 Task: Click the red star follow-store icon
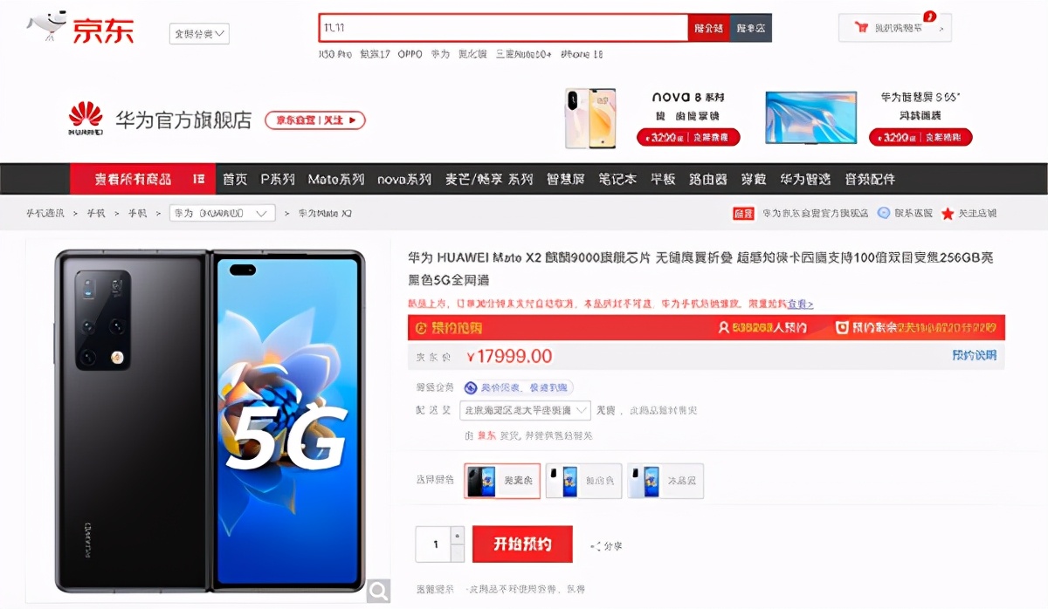coord(948,213)
